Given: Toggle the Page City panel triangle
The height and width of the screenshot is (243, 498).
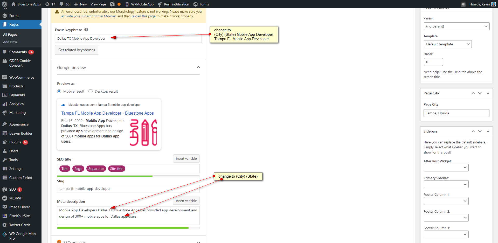Looking at the screenshot, I should pos(488,93).
